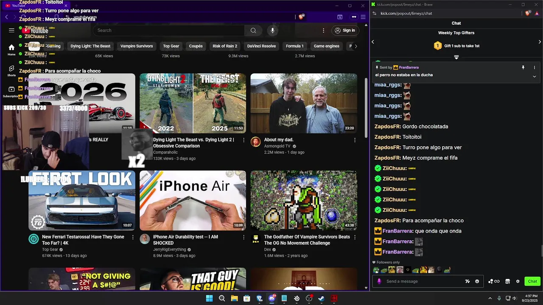This screenshot has width=543, height=305.
Task: Open emoji picker in Kick chat input
Action: pyautogui.click(x=477, y=281)
